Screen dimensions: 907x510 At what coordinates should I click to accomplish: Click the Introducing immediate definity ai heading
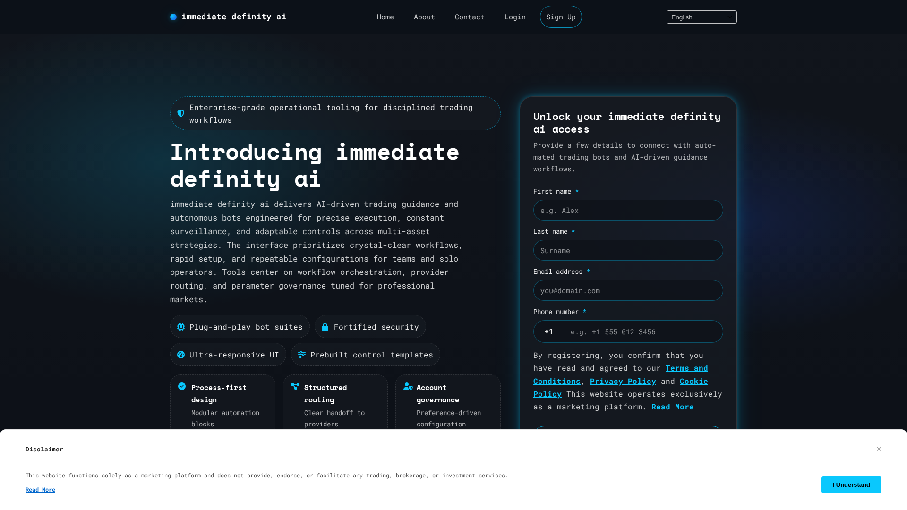(315, 165)
